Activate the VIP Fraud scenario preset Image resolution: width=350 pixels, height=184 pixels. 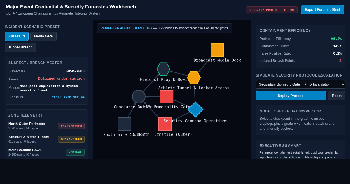click(17, 36)
